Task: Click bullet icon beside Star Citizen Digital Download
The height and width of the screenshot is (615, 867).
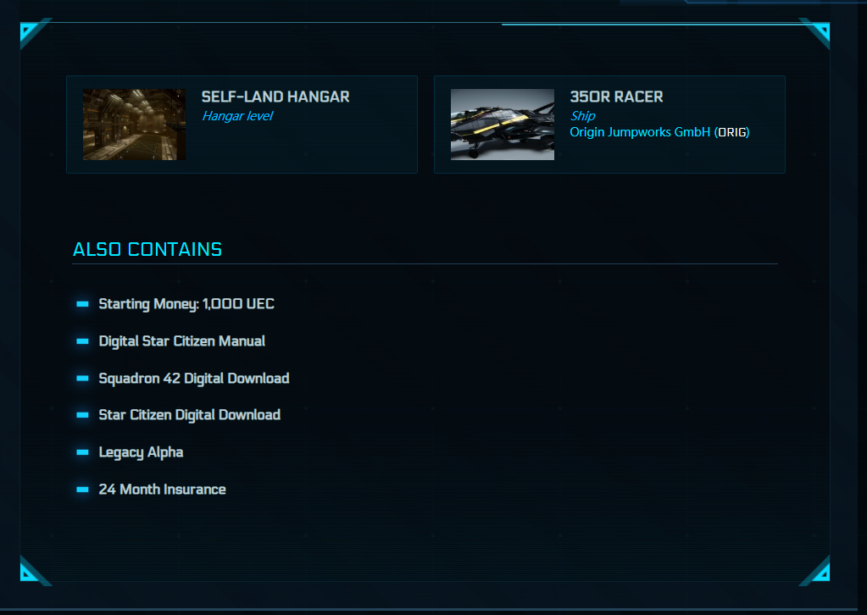Action: point(82,415)
